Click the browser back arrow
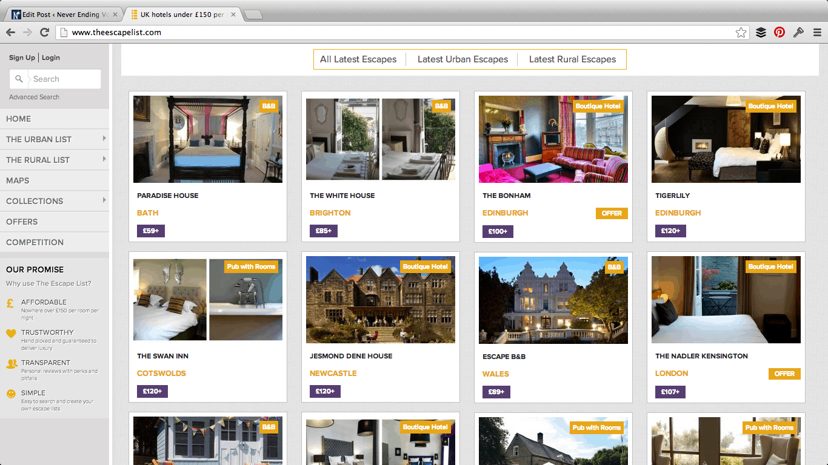The height and width of the screenshot is (465, 828). pos(10,32)
